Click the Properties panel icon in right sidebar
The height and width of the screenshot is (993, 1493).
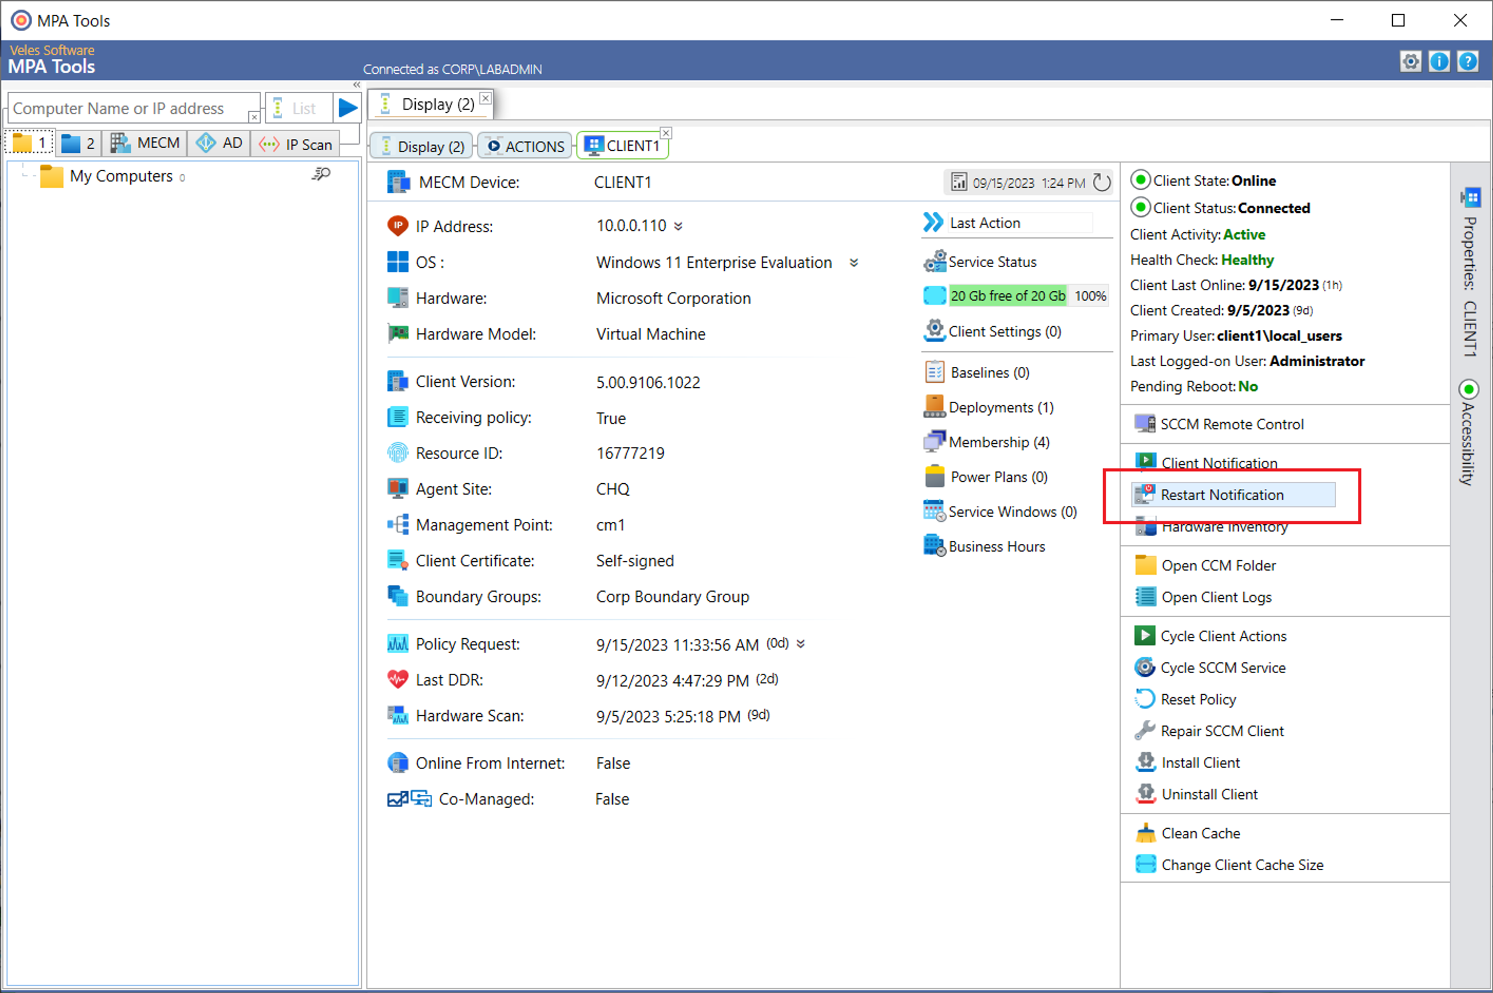[1471, 198]
